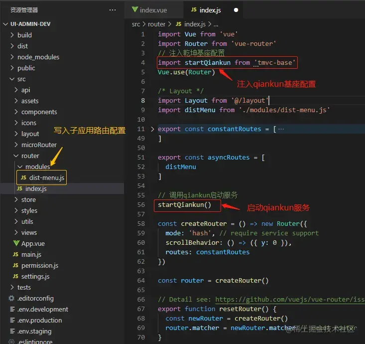Expand the views folder

pos(16,232)
